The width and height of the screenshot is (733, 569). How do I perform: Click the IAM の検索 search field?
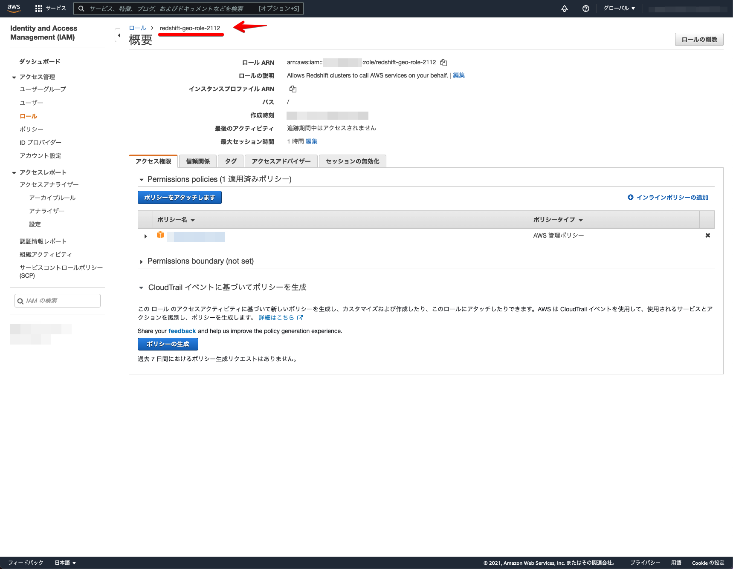[57, 300]
